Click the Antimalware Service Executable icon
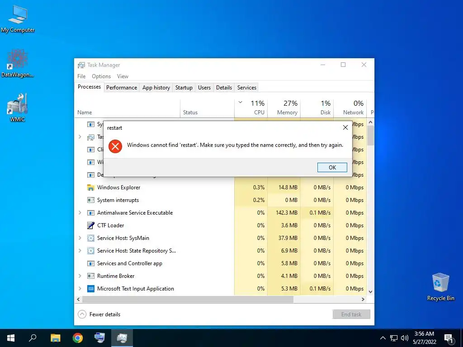The image size is (463, 347). [90, 213]
